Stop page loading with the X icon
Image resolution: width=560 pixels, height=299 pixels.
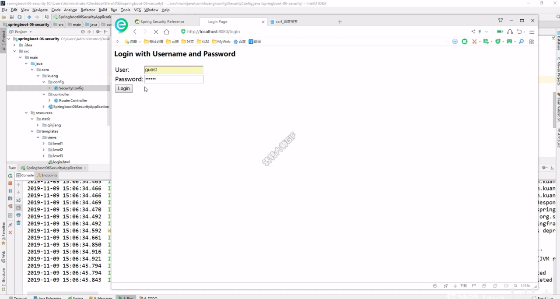(156, 32)
